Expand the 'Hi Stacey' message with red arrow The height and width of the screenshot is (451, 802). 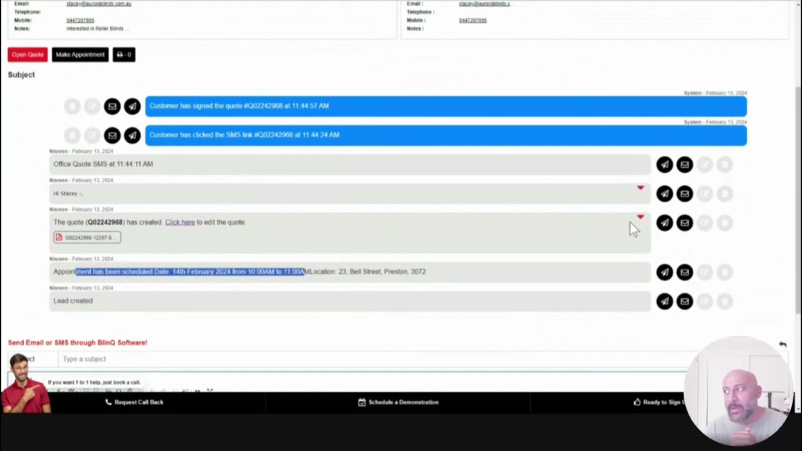click(640, 188)
